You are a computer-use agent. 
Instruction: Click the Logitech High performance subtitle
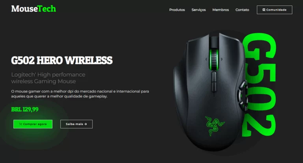click(48, 78)
